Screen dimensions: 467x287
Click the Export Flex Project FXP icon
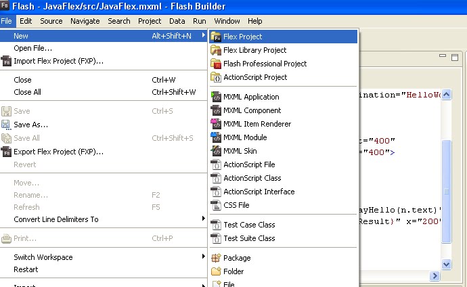6,152
